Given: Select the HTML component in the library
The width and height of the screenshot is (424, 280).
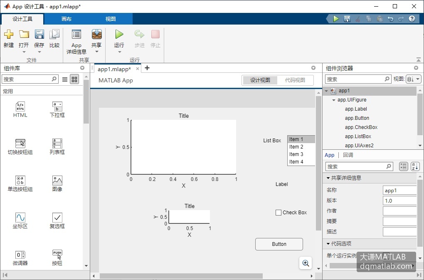Looking at the screenshot, I should pos(20,109).
